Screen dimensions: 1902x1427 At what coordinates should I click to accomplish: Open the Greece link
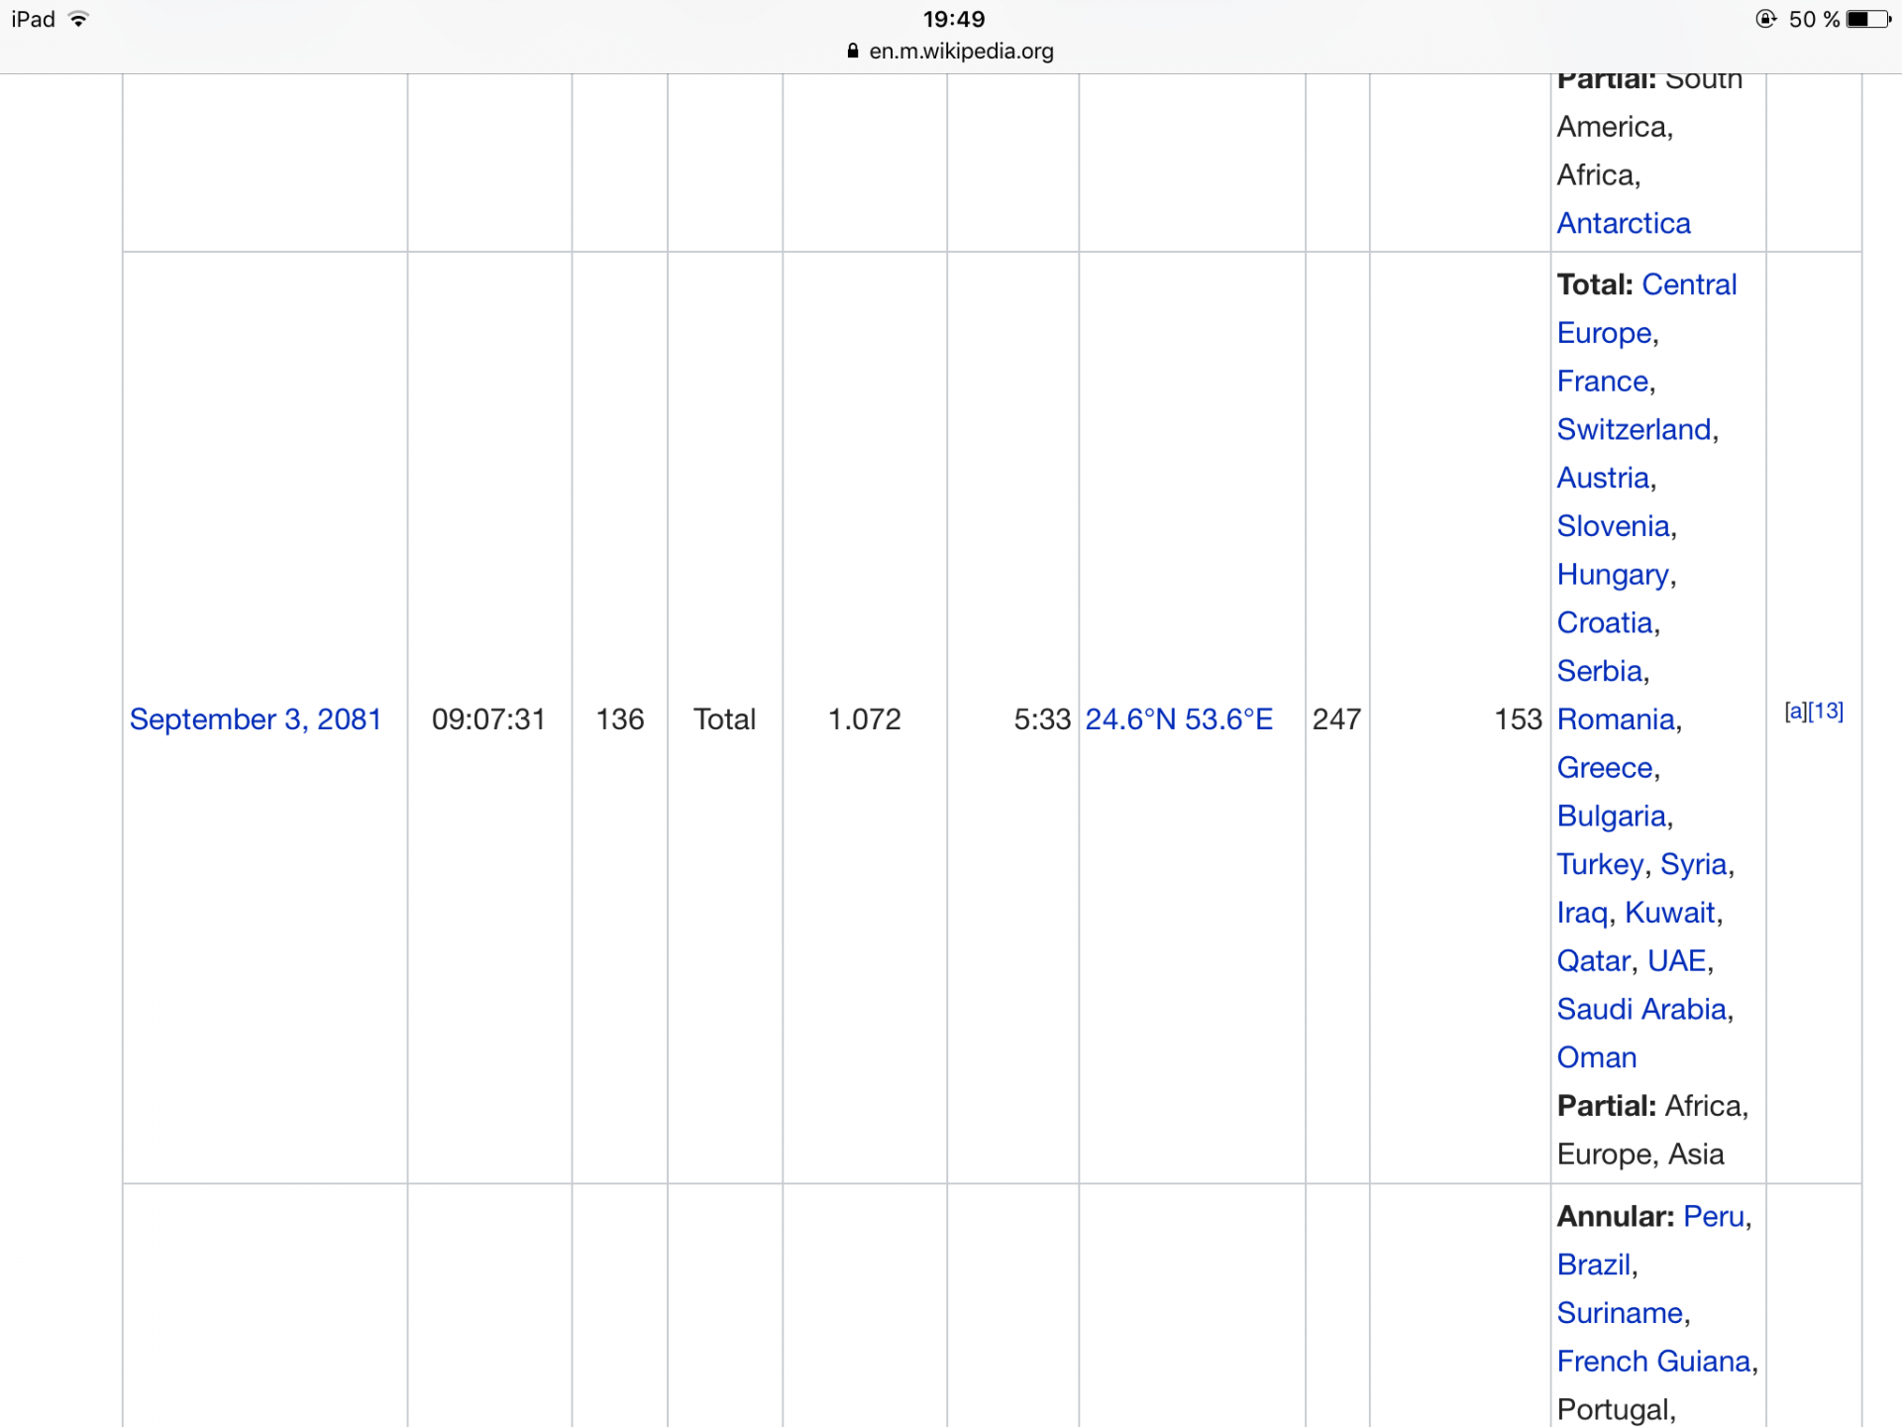coord(1605,767)
